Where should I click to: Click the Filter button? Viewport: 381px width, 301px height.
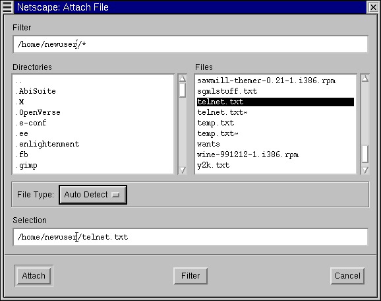190,276
